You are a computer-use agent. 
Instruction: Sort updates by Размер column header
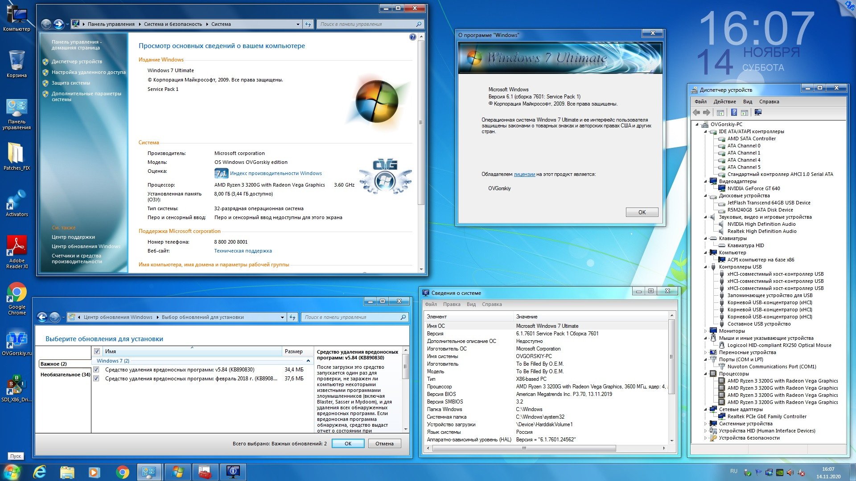pyautogui.click(x=297, y=351)
